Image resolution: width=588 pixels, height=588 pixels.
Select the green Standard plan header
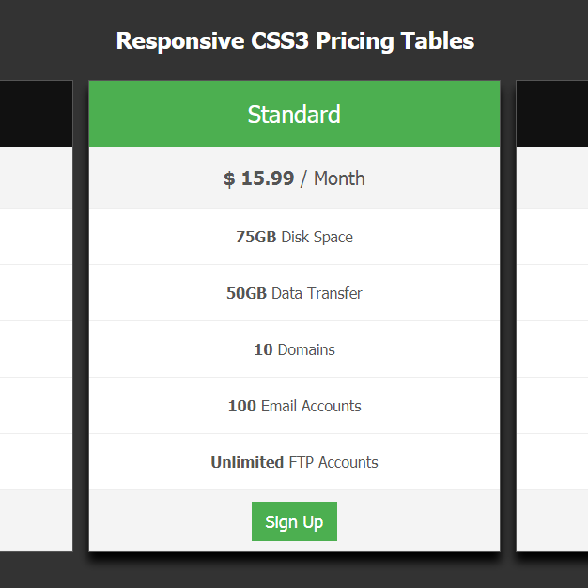coord(294,114)
